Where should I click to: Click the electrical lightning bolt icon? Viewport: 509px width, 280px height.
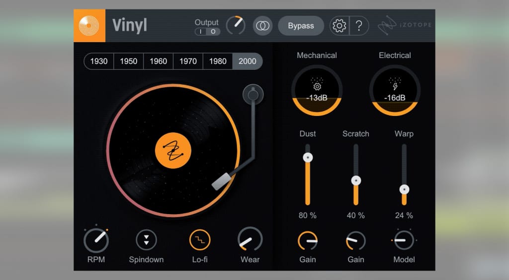395,86
